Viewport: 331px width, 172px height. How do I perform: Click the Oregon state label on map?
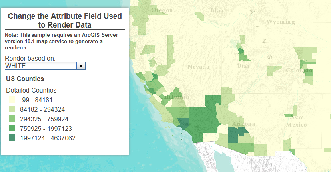pos(162,10)
